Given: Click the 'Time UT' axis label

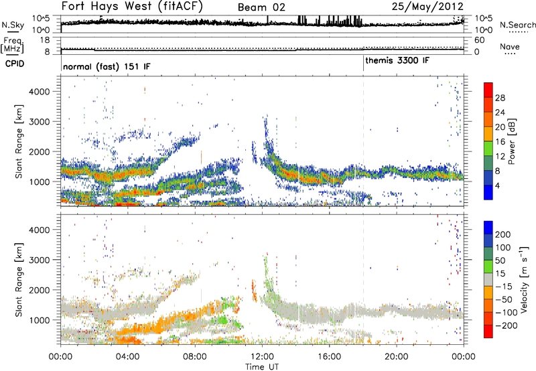Looking at the screenshot, I should (262, 367).
